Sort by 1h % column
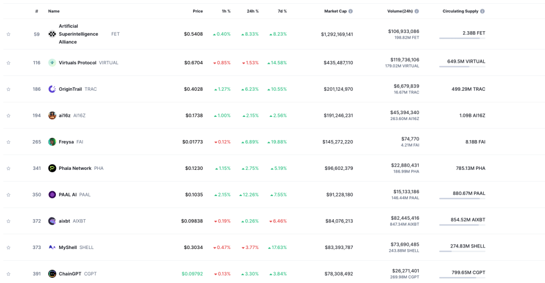545x283 pixels. [x=226, y=11]
